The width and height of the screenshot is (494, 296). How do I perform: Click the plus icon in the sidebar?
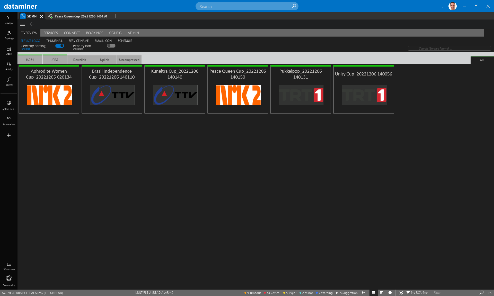point(8,135)
